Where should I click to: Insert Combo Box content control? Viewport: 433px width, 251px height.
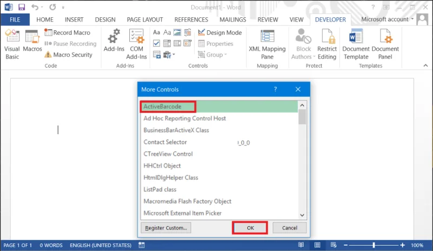tap(167, 43)
